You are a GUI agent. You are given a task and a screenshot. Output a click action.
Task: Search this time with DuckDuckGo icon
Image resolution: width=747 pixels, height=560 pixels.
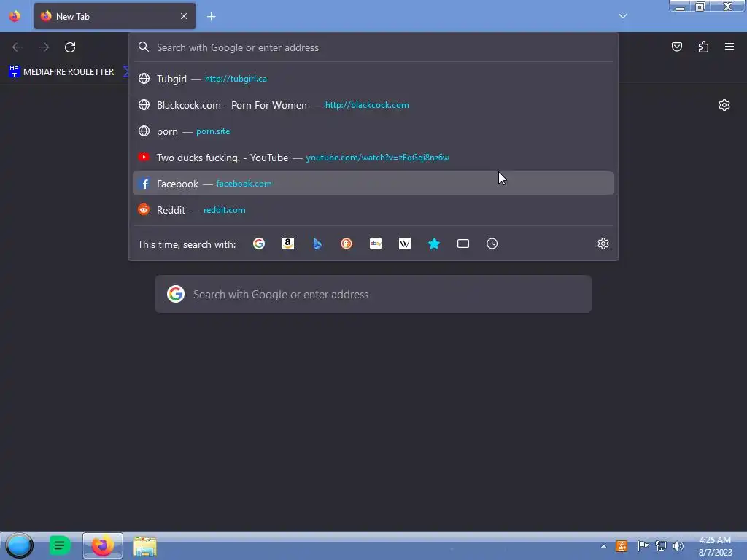(x=347, y=244)
